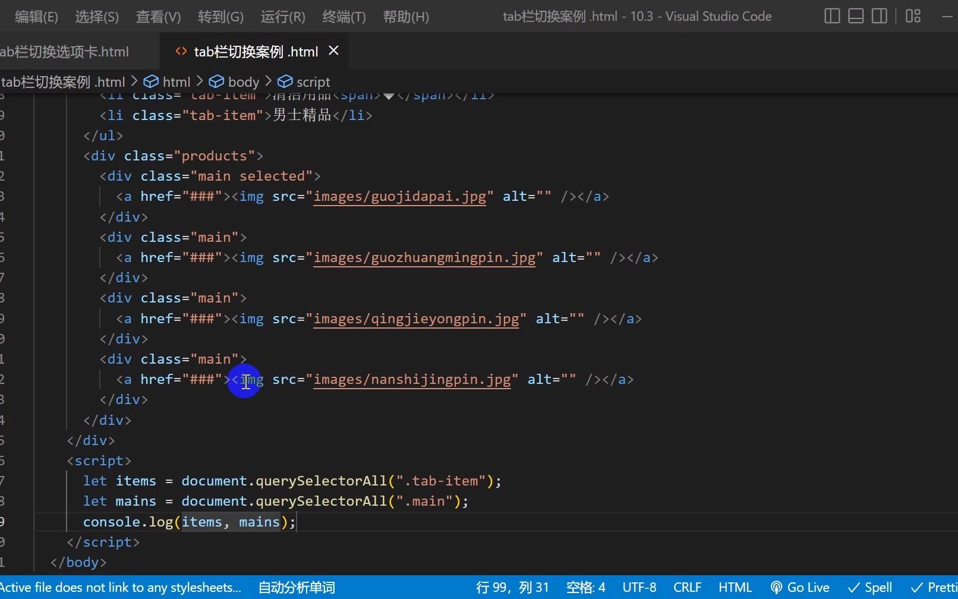Click the closing </ul> tag
The image size is (958, 599).
(103, 136)
